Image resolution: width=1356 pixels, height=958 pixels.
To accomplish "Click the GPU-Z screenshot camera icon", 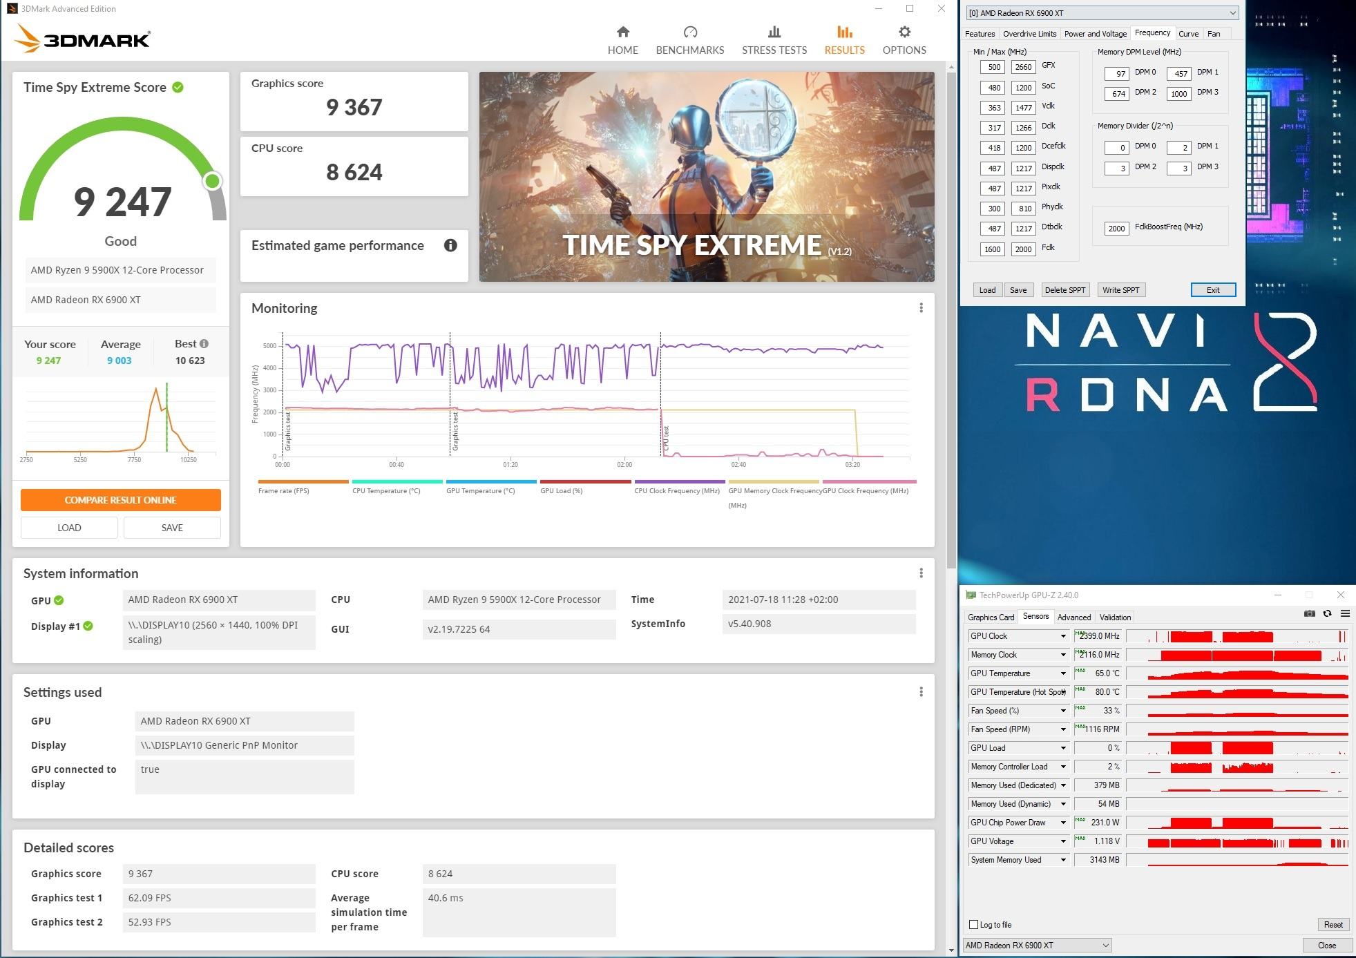I will [x=1309, y=613].
